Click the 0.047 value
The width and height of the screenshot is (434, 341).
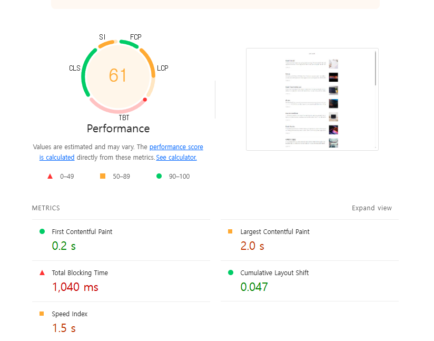click(x=254, y=287)
